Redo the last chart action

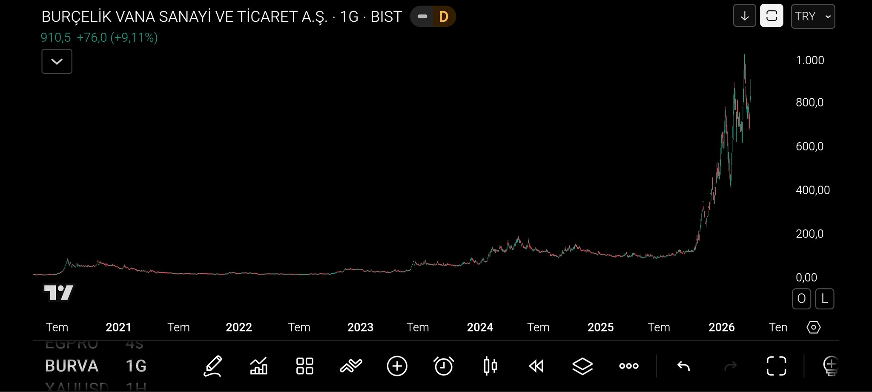click(730, 366)
